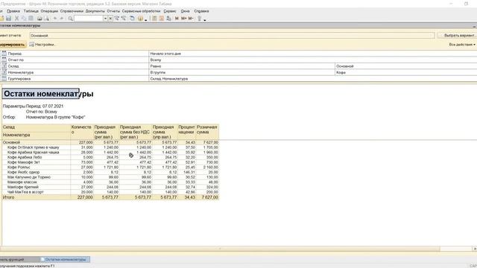
Task: Click the Группировка row icon
Action: pyautogui.click(x=4, y=79)
